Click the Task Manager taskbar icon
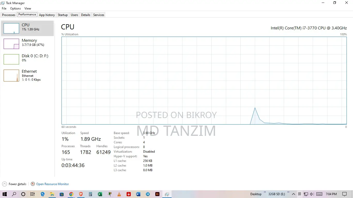The height and width of the screenshot is (198, 353). coord(167,194)
